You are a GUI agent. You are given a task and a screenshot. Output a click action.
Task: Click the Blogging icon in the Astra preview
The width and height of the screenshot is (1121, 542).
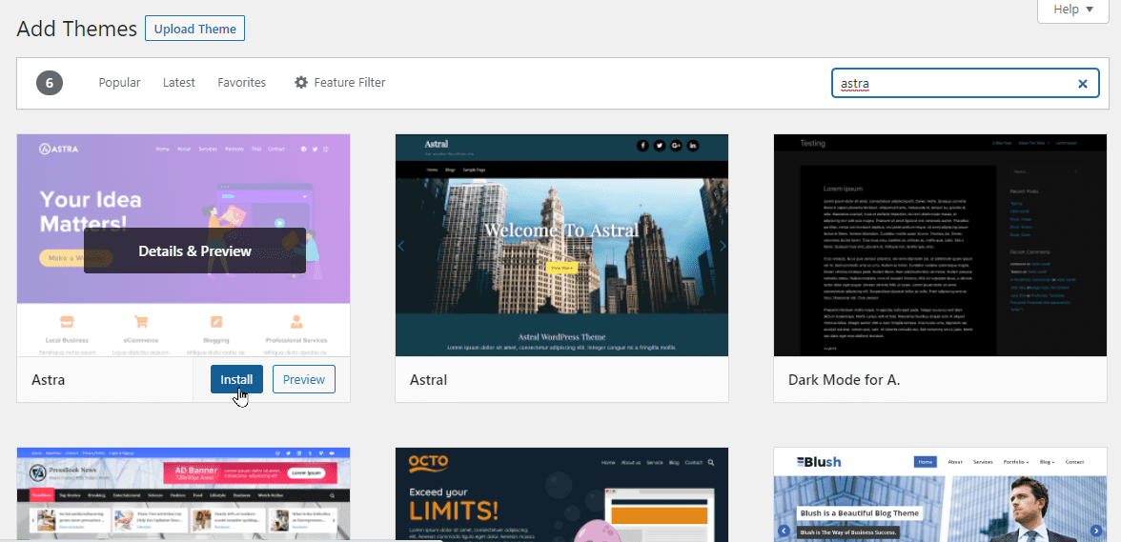(215, 322)
